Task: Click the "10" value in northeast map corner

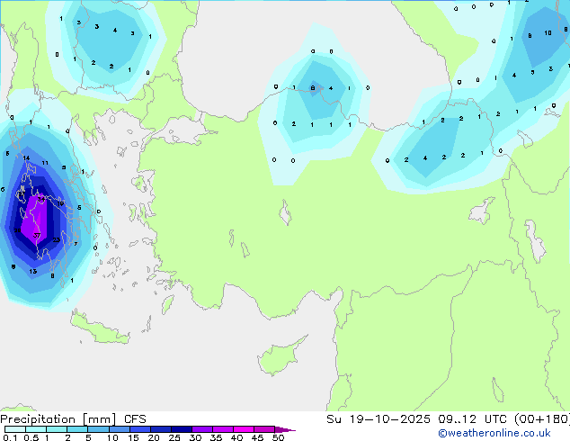Action: coord(548,32)
